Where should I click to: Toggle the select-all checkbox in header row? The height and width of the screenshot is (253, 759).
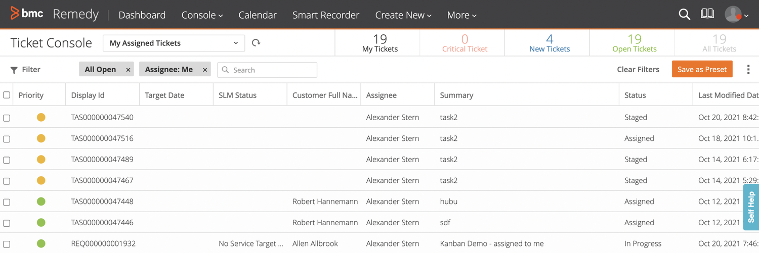pyautogui.click(x=7, y=95)
